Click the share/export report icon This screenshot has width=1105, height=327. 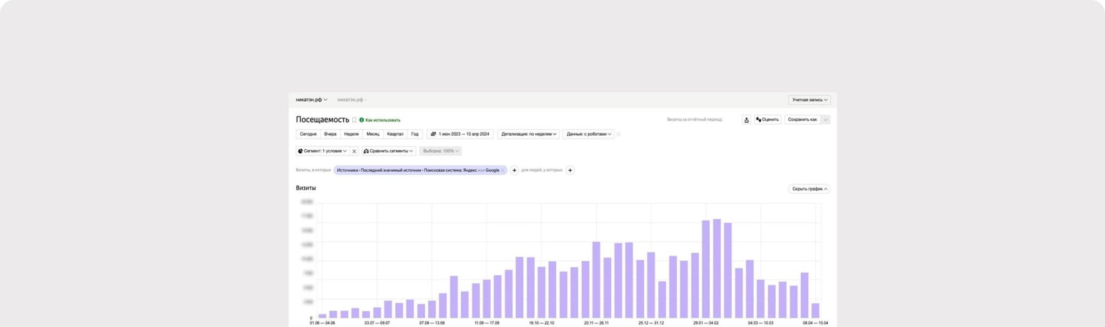click(x=746, y=120)
